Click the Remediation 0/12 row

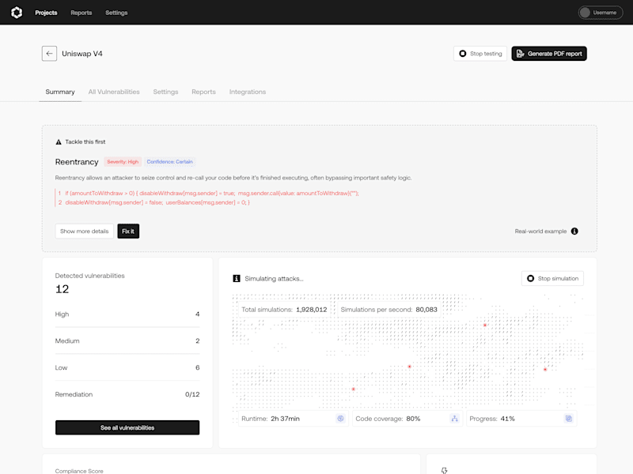127,394
